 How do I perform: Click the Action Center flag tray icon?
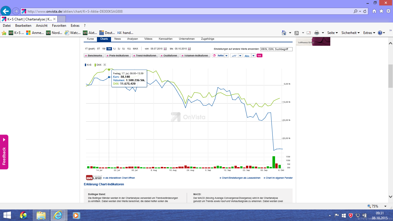point(337,215)
